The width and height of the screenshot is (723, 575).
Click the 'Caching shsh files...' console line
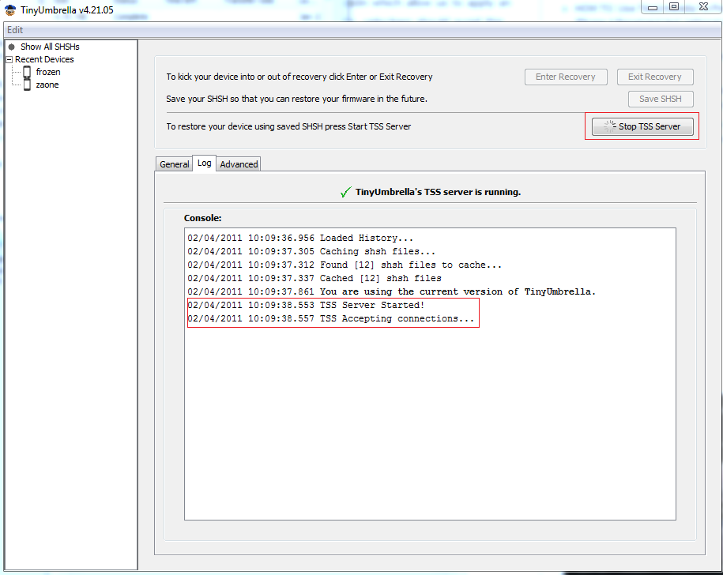click(311, 251)
